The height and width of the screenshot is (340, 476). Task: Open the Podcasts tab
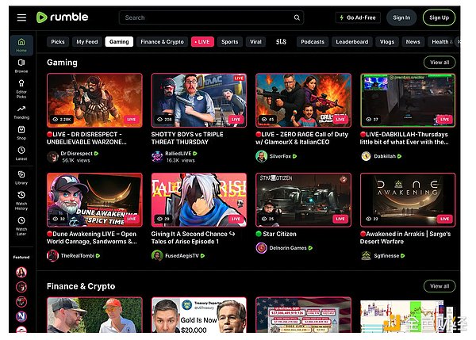pos(313,42)
